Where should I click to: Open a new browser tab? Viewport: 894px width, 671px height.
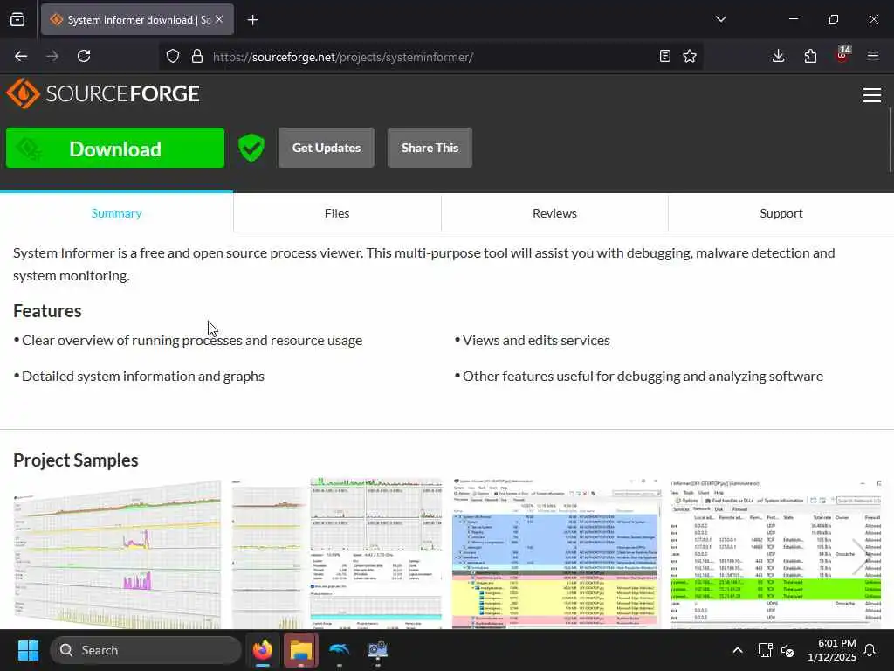click(253, 20)
